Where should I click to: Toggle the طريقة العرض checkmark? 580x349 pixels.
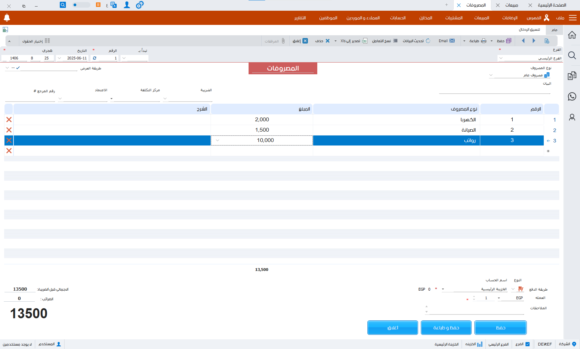point(18,68)
